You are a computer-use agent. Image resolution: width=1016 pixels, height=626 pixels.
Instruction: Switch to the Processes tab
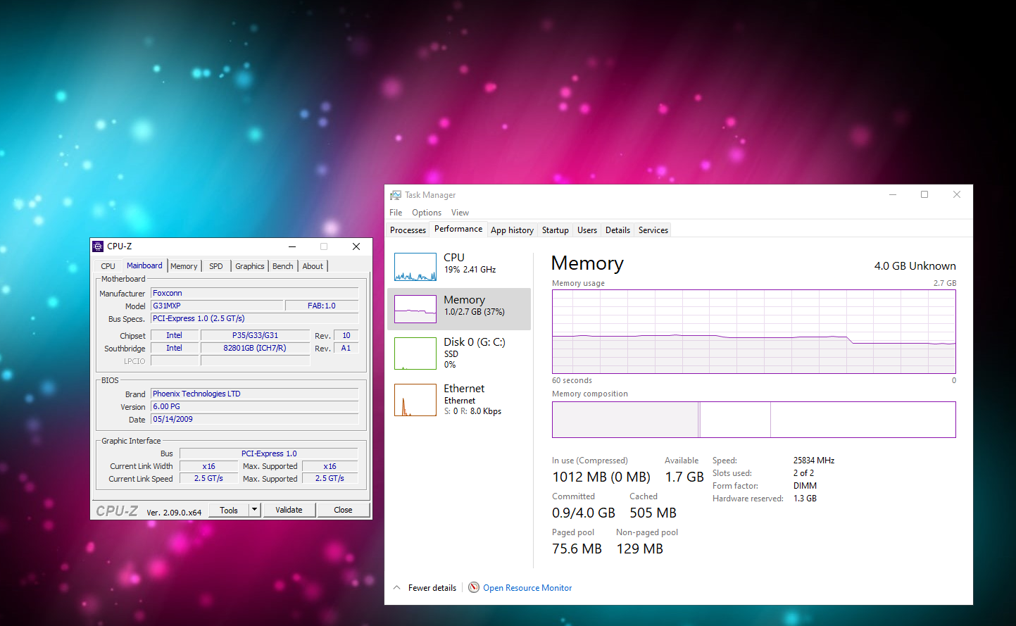click(408, 230)
